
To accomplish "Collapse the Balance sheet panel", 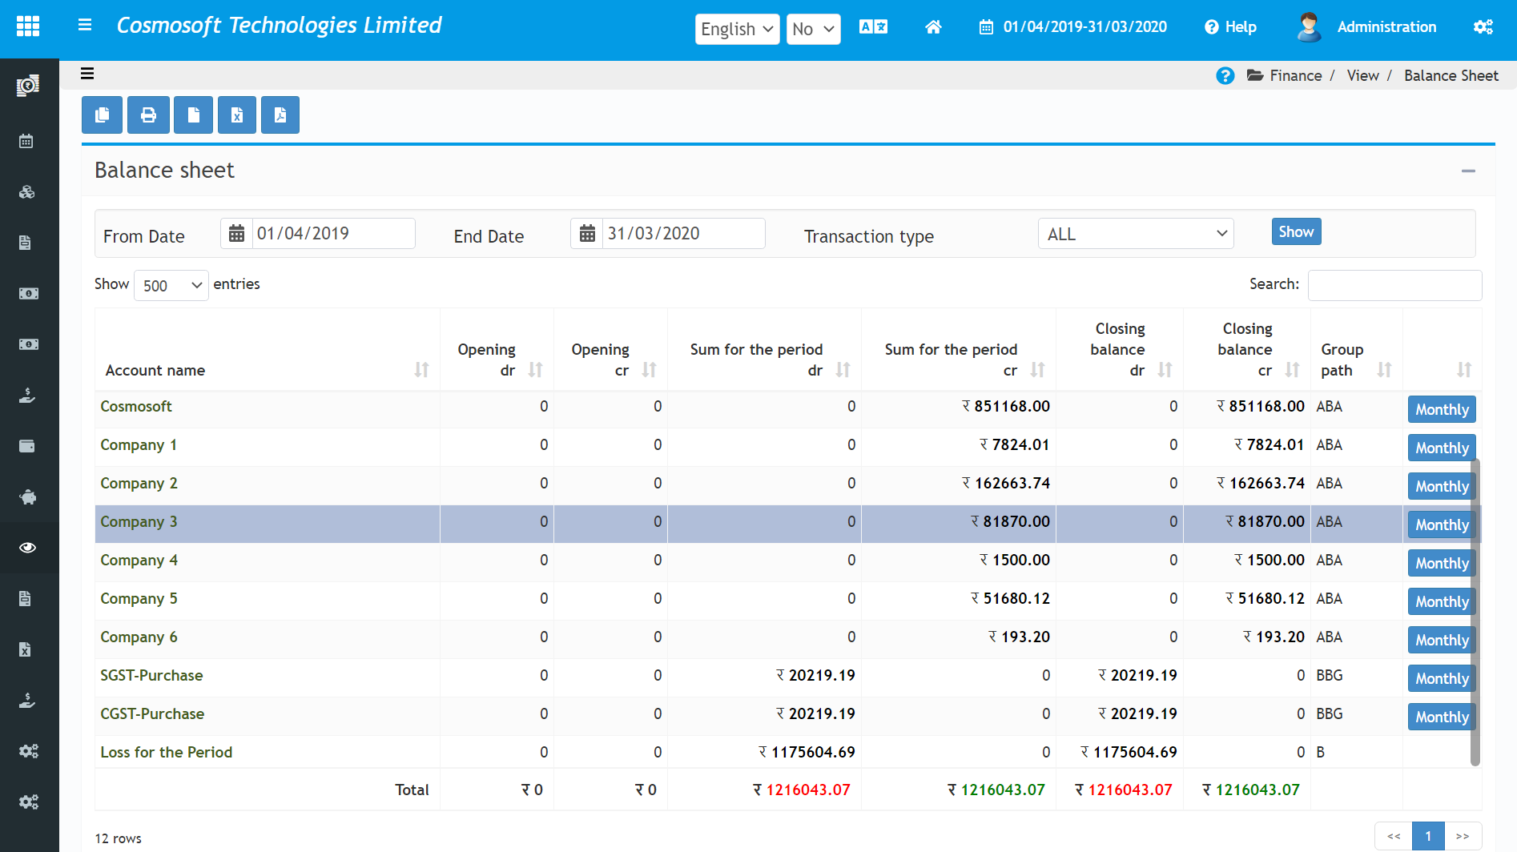I will pos(1468,171).
